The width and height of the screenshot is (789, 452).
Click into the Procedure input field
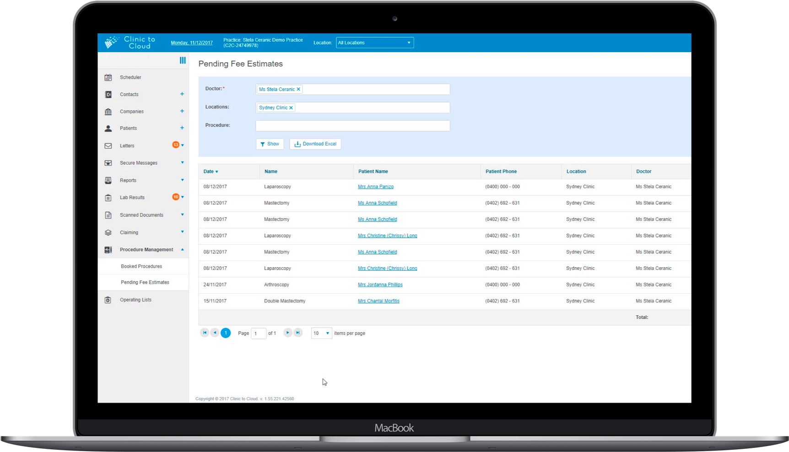tap(352, 126)
